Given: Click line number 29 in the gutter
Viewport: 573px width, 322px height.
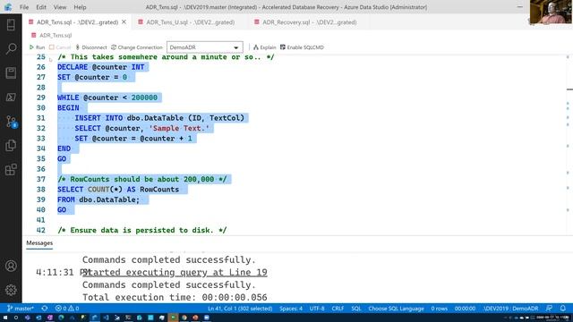Looking at the screenshot, I should tap(41, 97).
